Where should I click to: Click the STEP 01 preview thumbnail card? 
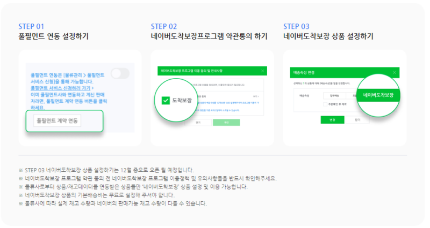click(x=80, y=97)
